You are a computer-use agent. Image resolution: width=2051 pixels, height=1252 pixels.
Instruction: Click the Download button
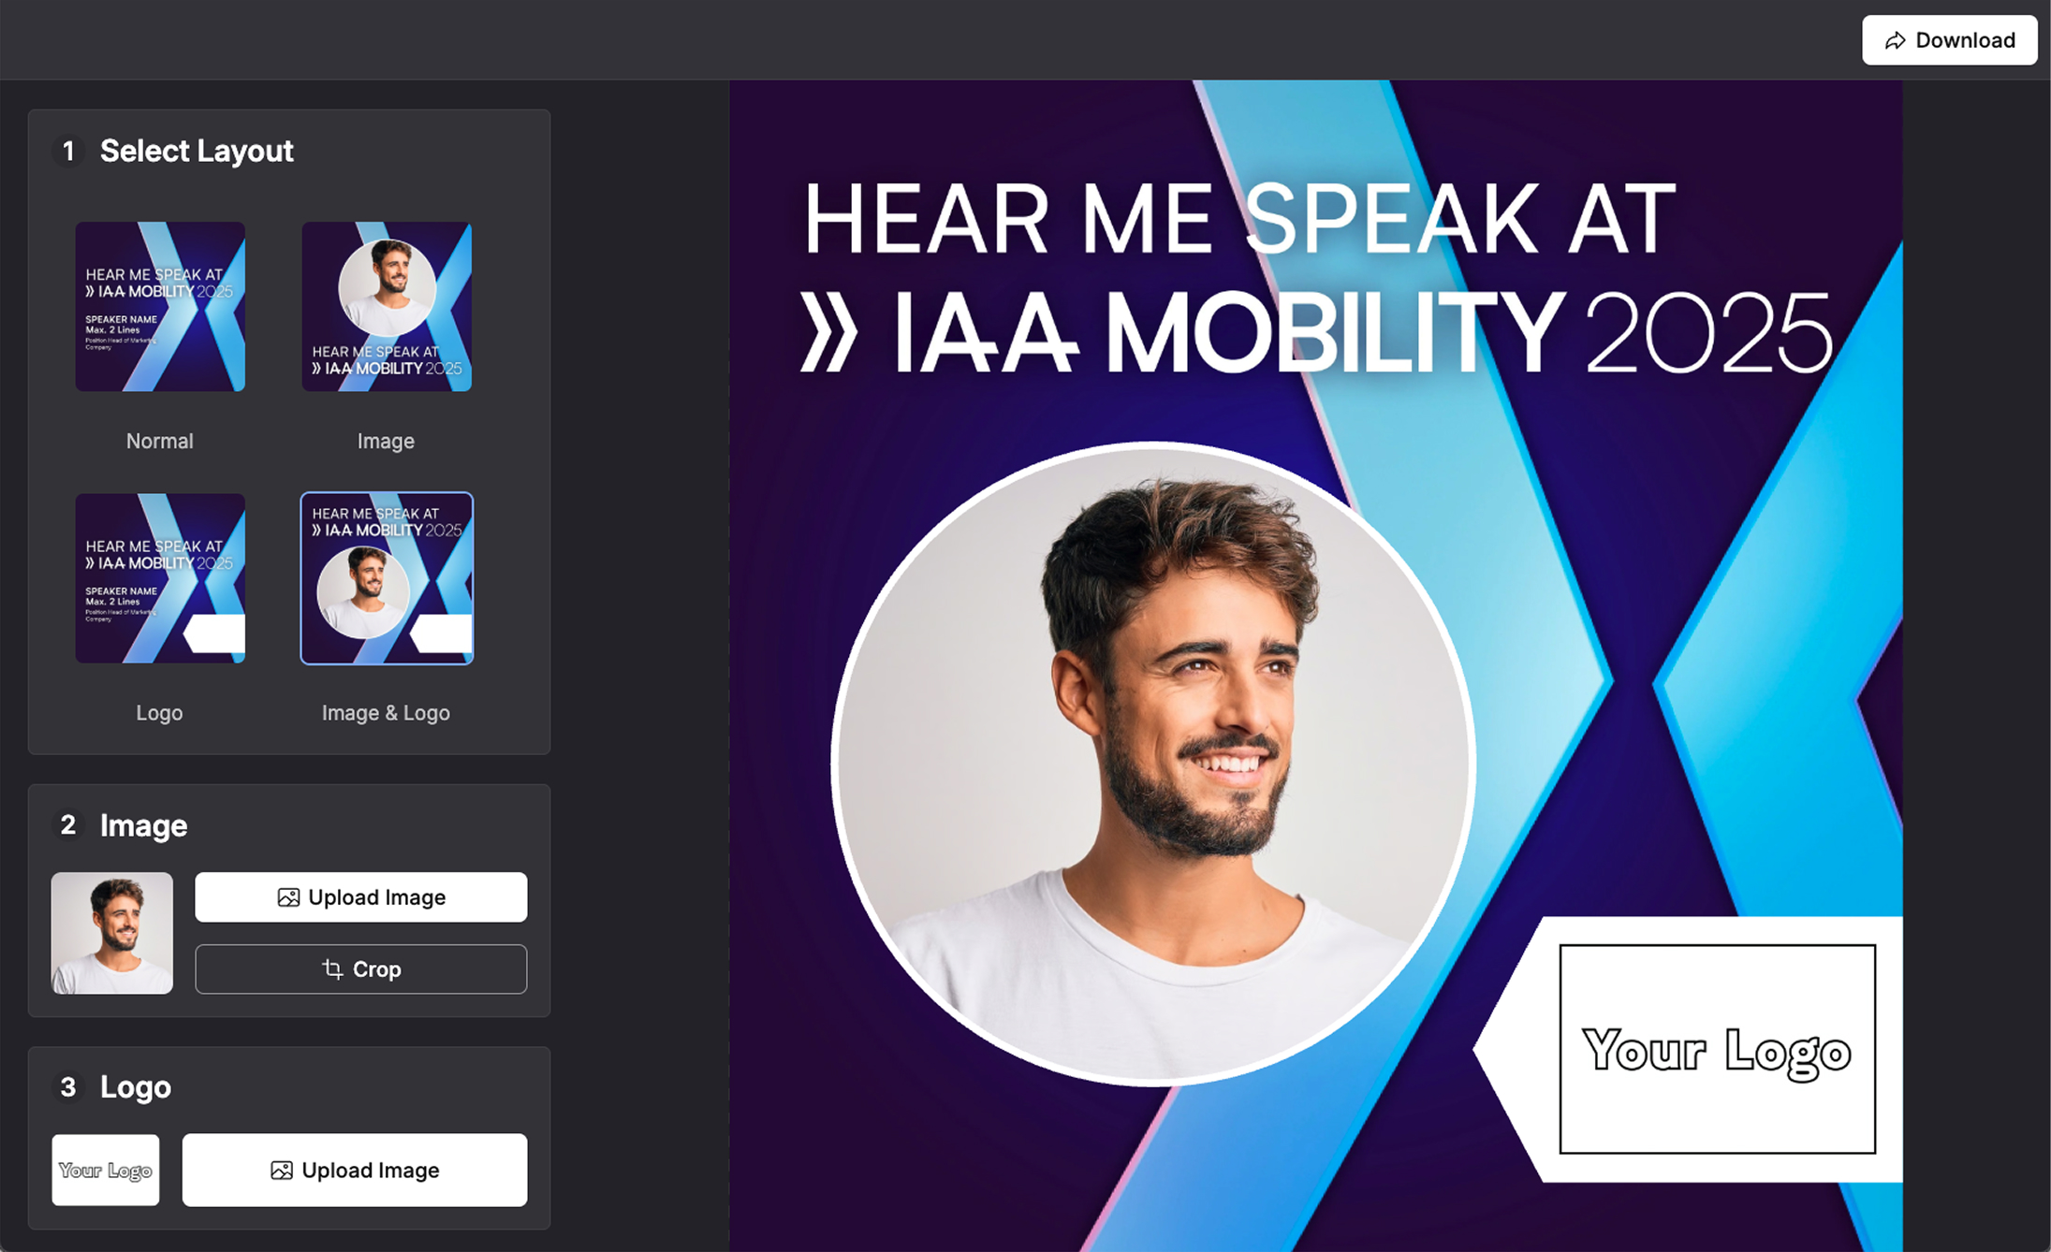(x=1949, y=40)
